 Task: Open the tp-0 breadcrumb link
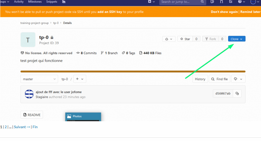(56, 23)
